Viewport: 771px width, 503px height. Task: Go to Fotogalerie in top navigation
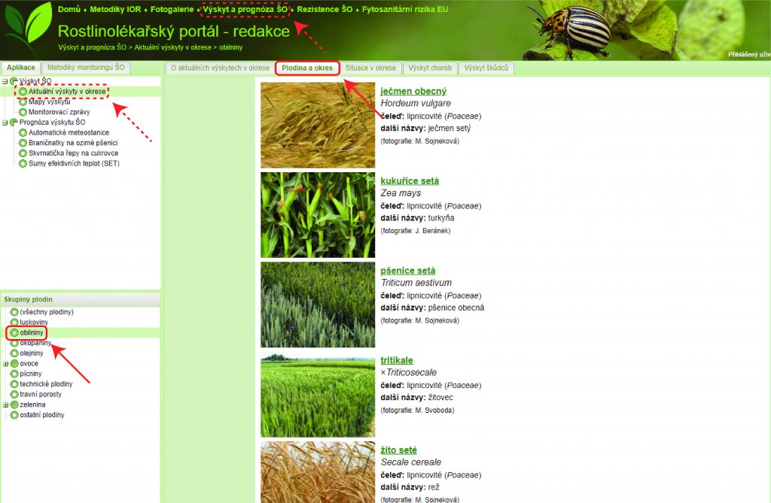coord(172,9)
